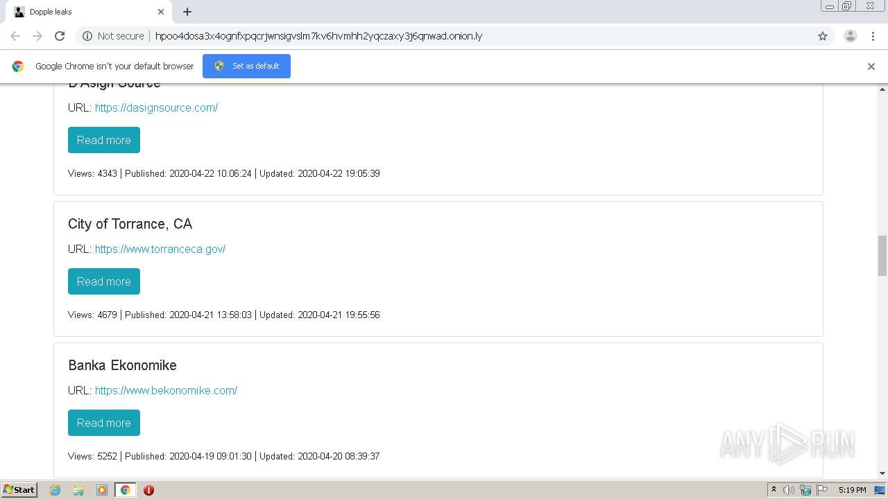Read more about Banka Ekonomike
This screenshot has width=888, height=499.
coord(104,423)
